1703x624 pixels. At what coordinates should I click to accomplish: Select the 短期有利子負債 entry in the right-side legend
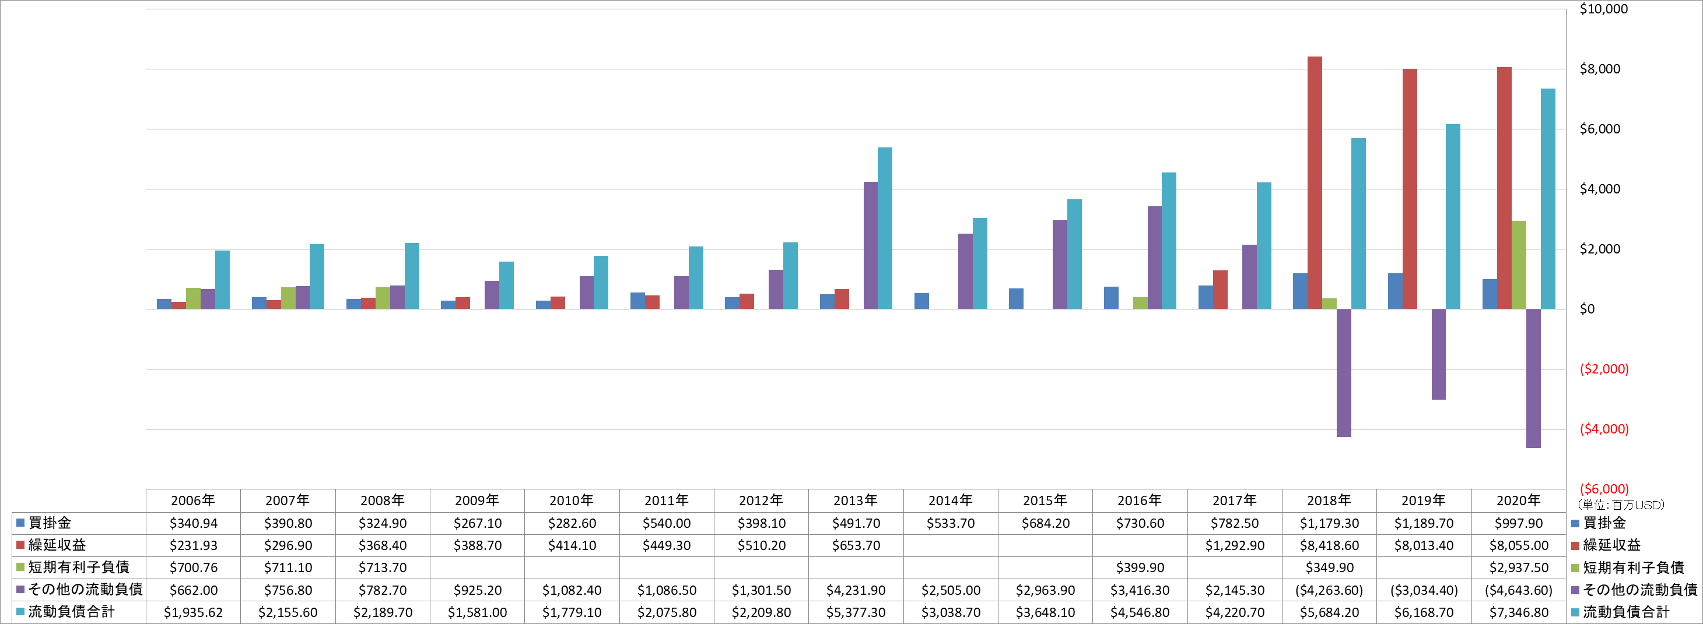[1628, 567]
